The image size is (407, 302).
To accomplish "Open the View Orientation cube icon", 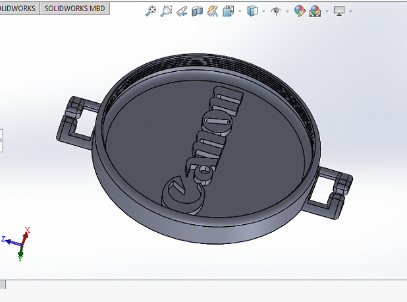I will tap(229, 11).
